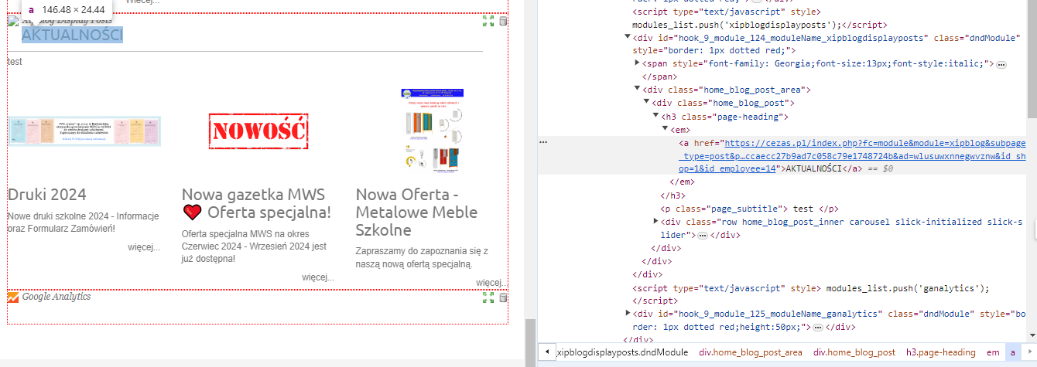
Task: Click the 'a 146.48 × 24.44' tooltip
Action: pyautogui.click(x=67, y=9)
